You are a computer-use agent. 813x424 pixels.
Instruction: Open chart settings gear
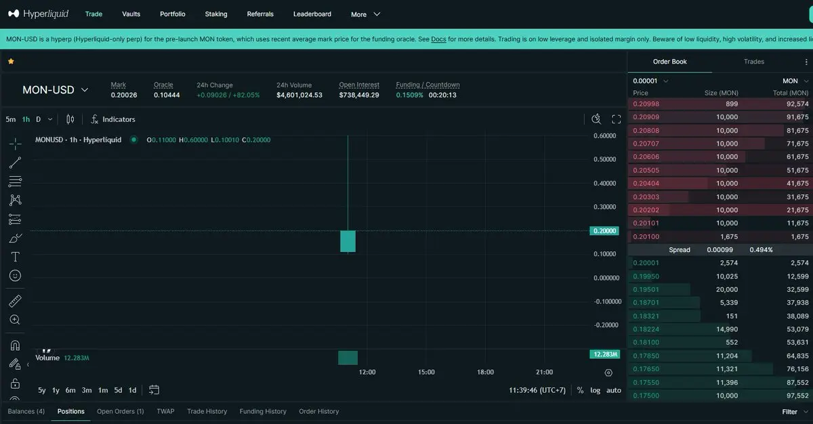coord(608,373)
